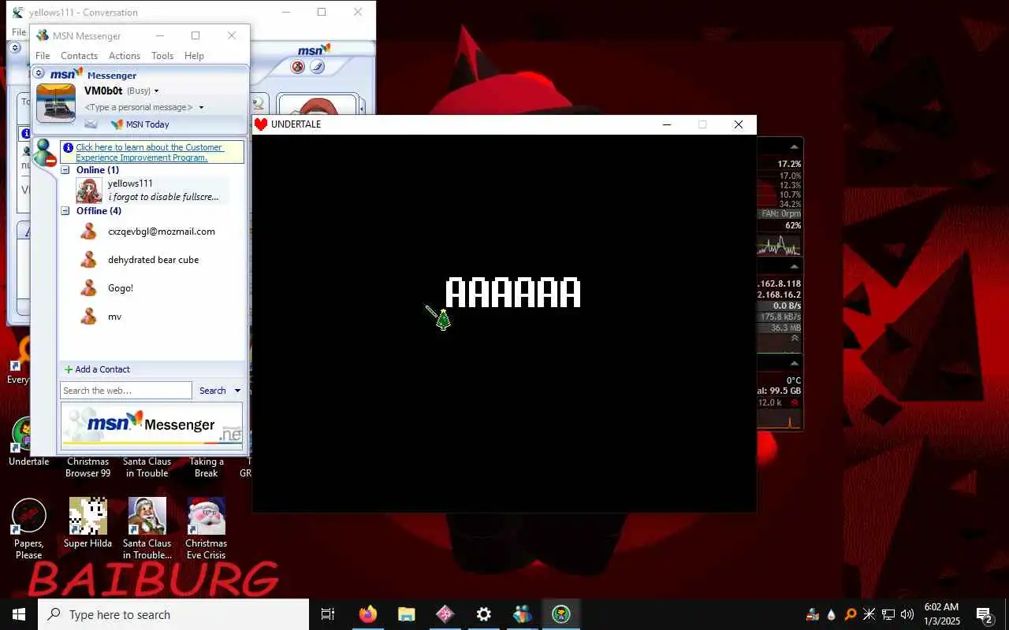Click MSN Messenger taskbar button
This screenshot has height=630, width=1009.
tap(523, 614)
